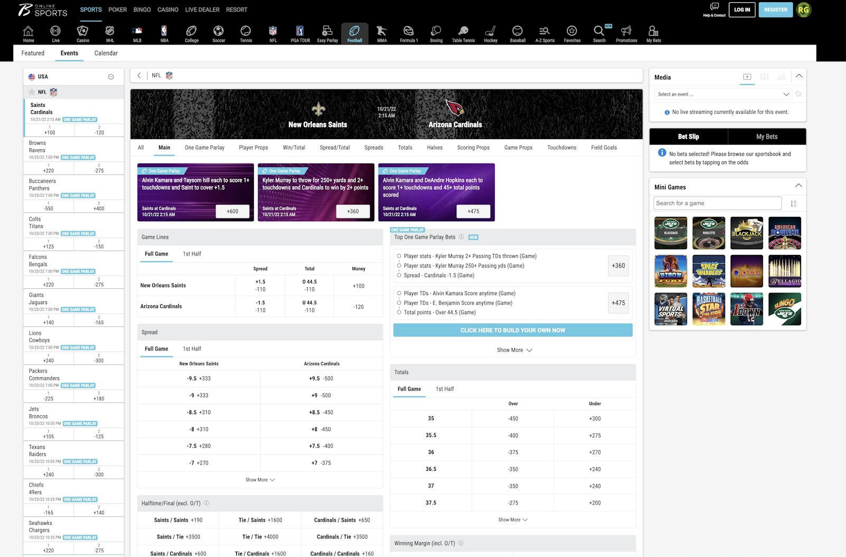Screen dimensions: 846x557
Task: Open the Boxing category icon
Action: coord(436,33)
